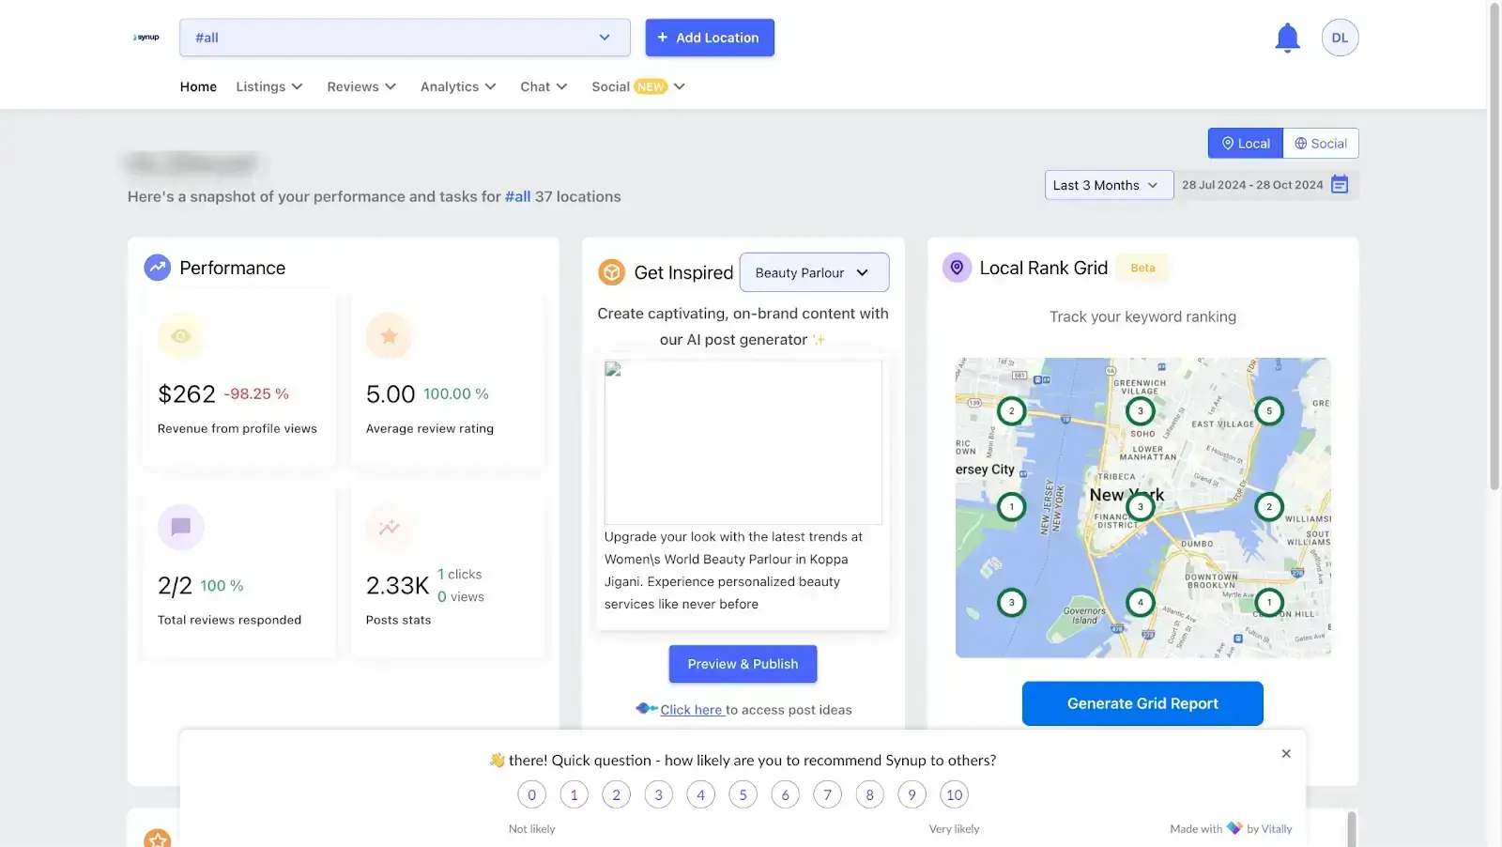The height and width of the screenshot is (847, 1502).
Task: Click the by Vitally link
Action: tap(1269, 828)
